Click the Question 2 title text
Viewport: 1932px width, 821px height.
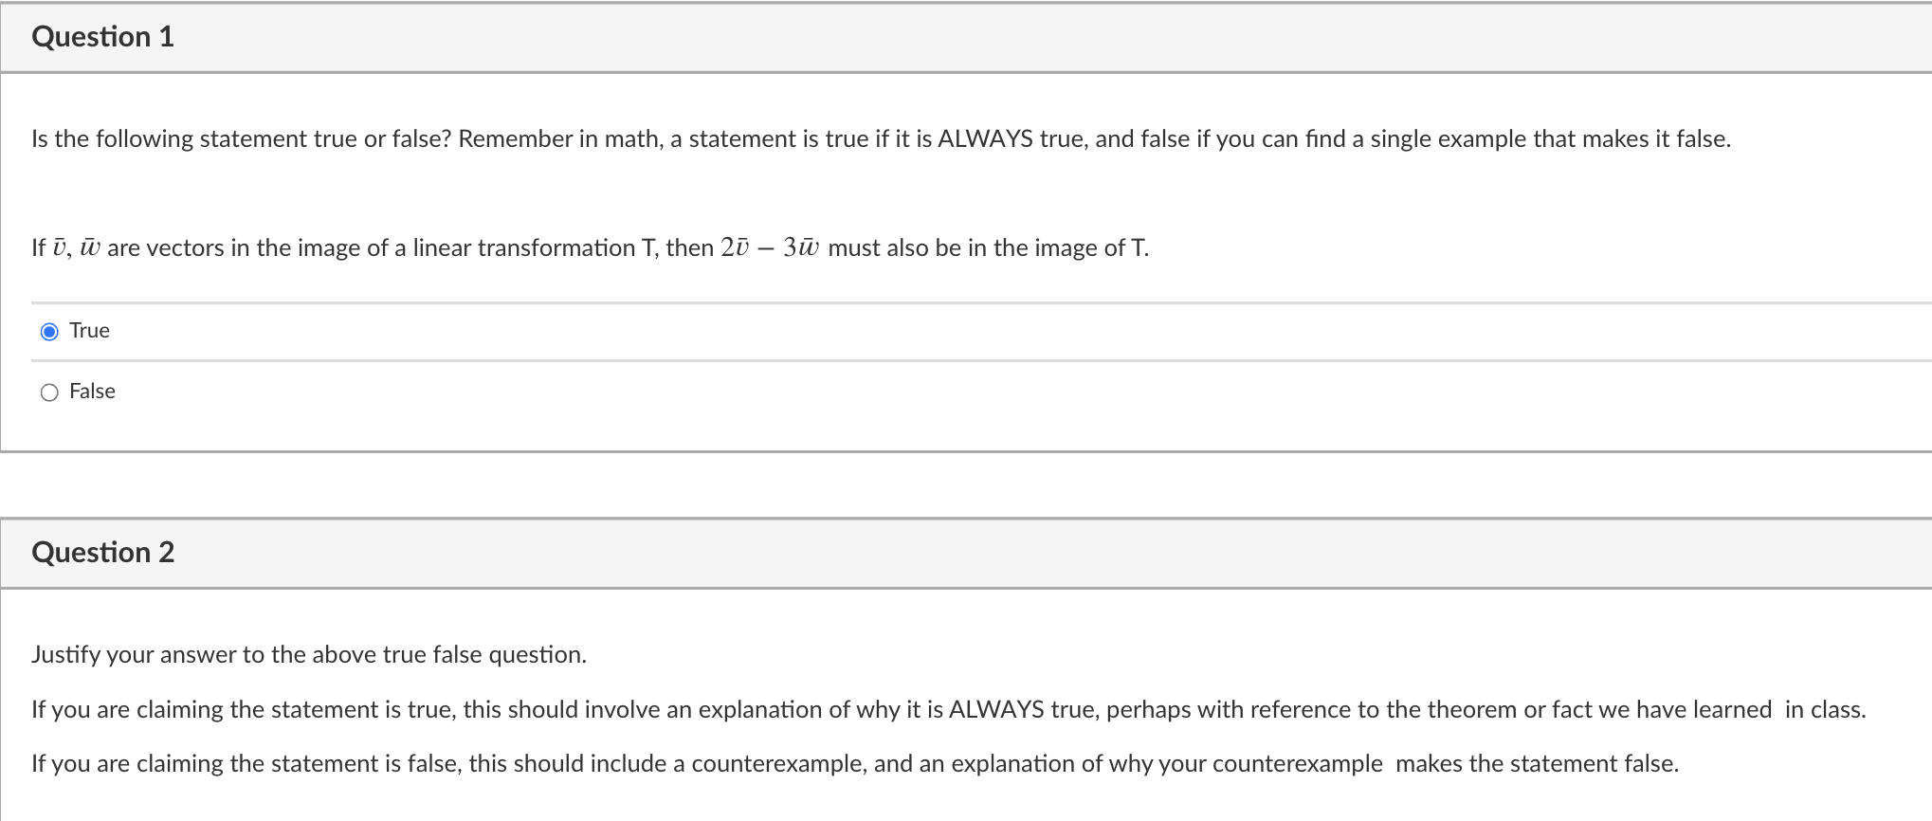(x=102, y=552)
